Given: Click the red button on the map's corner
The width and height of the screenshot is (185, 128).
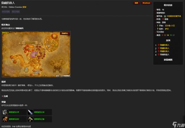Looking at the screenshot, I should pos(65,33).
